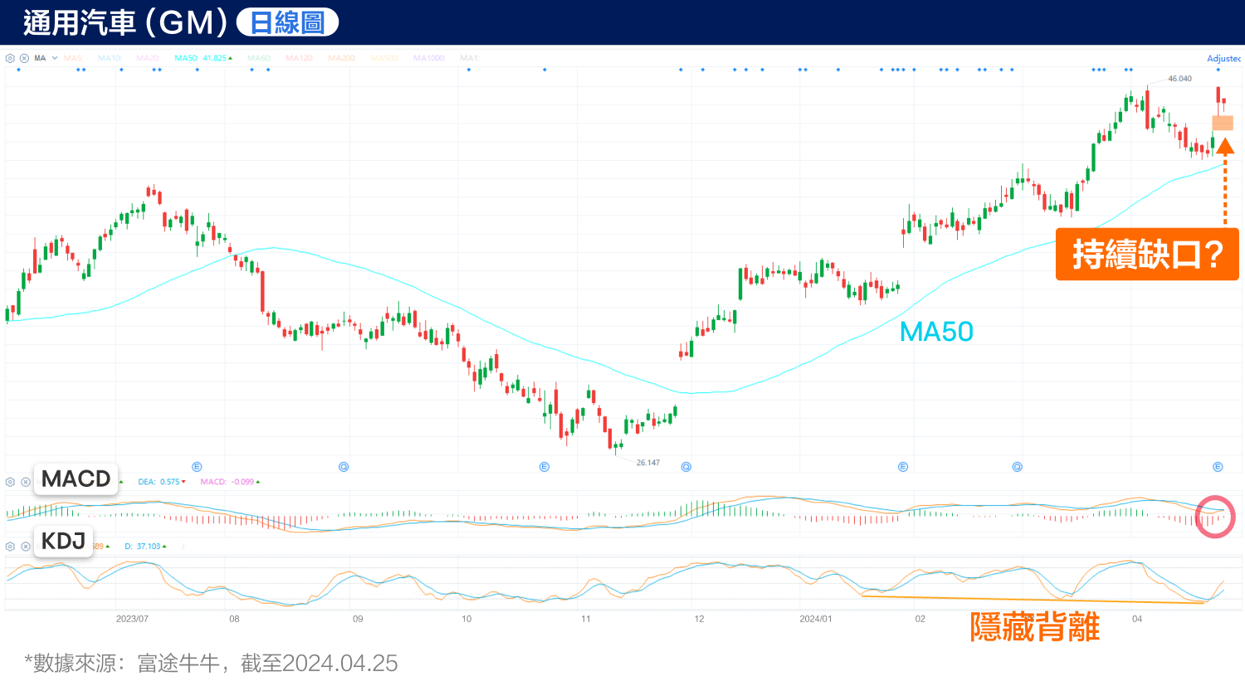Remove the KDJ indicator with its close icon

[25, 545]
